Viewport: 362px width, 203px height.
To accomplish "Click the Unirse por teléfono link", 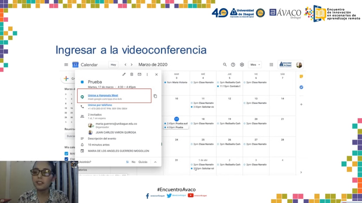I will (100, 105).
